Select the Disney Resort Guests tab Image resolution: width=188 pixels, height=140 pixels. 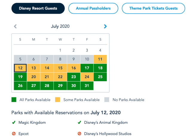[x=38, y=8]
